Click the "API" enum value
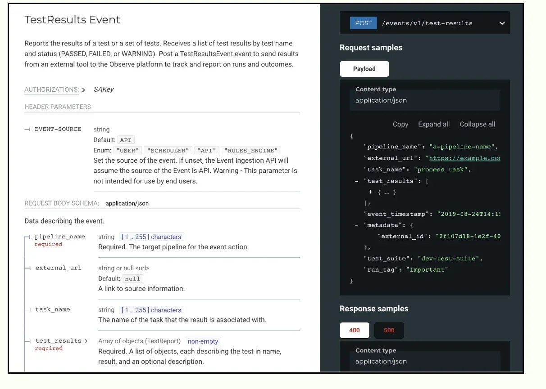This screenshot has height=389, width=546. [x=207, y=150]
